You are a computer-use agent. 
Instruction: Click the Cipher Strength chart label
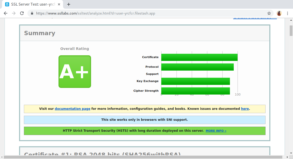coord(146,91)
